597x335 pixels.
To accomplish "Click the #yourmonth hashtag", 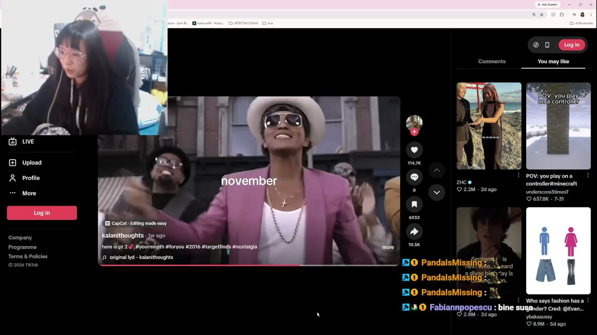I will (x=150, y=247).
